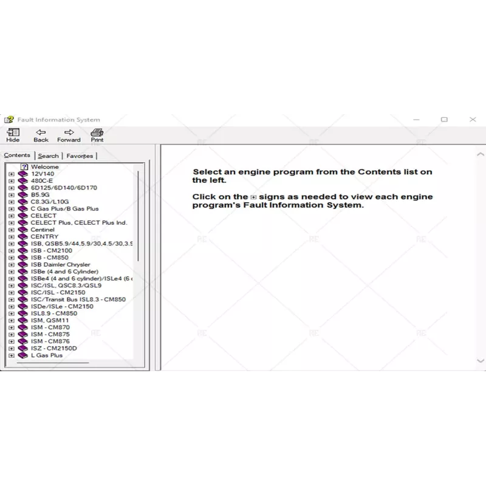The height and width of the screenshot is (486, 486).
Task: Select the C8.3G/L10G engine program
Action: [x=48, y=202]
